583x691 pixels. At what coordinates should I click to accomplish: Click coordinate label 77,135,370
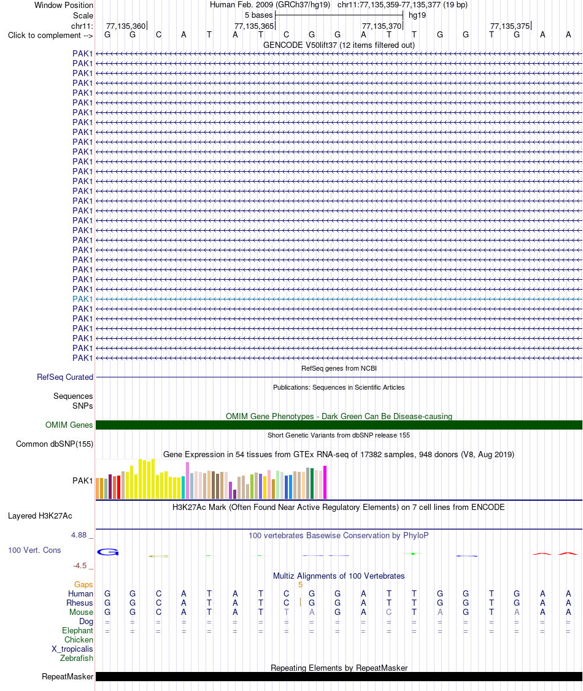click(x=382, y=26)
